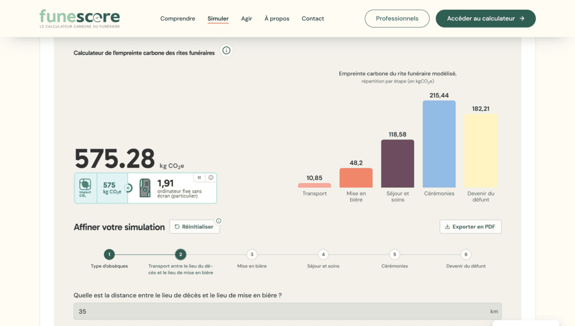Click the funescore logo
Screen dimensions: 575x326
point(79,18)
